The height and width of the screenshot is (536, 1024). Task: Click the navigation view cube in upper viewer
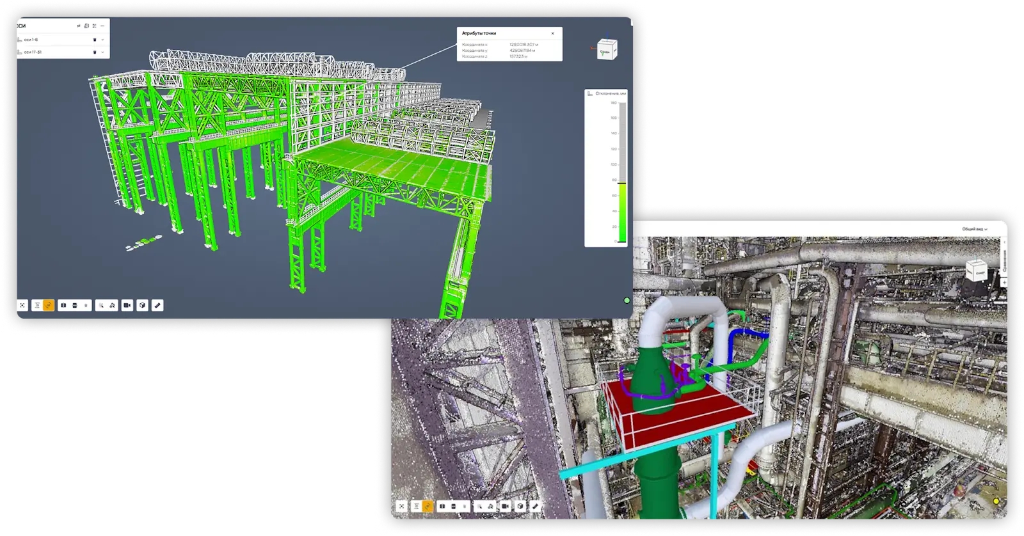coord(606,49)
